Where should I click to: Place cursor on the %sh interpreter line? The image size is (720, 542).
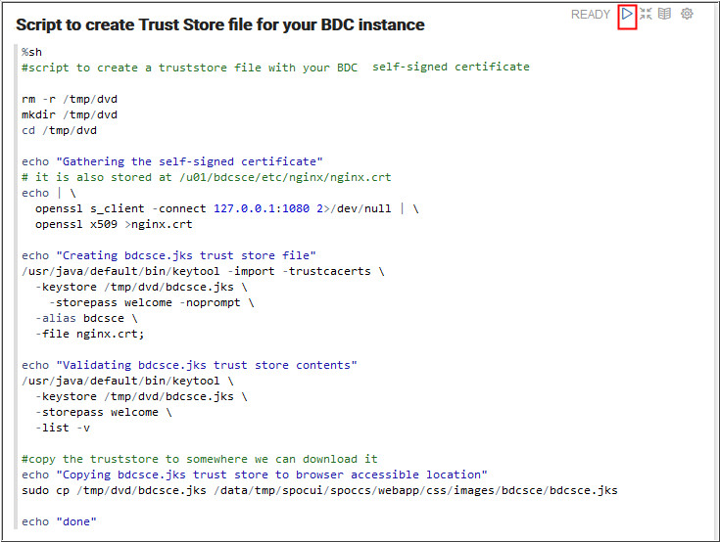point(31,51)
